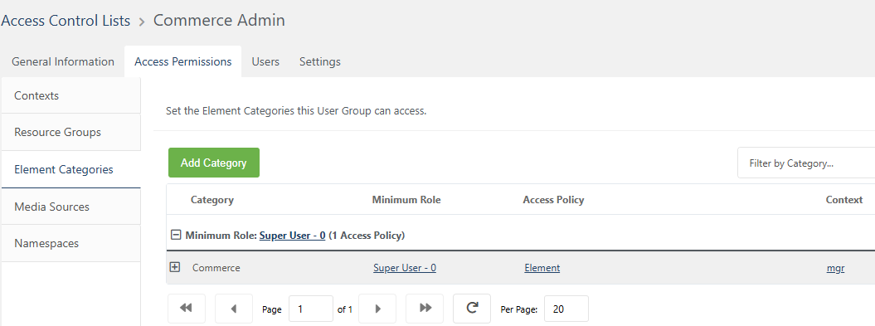Open the General Information tab
The width and height of the screenshot is (875, 326).
(x=63, y=61)
